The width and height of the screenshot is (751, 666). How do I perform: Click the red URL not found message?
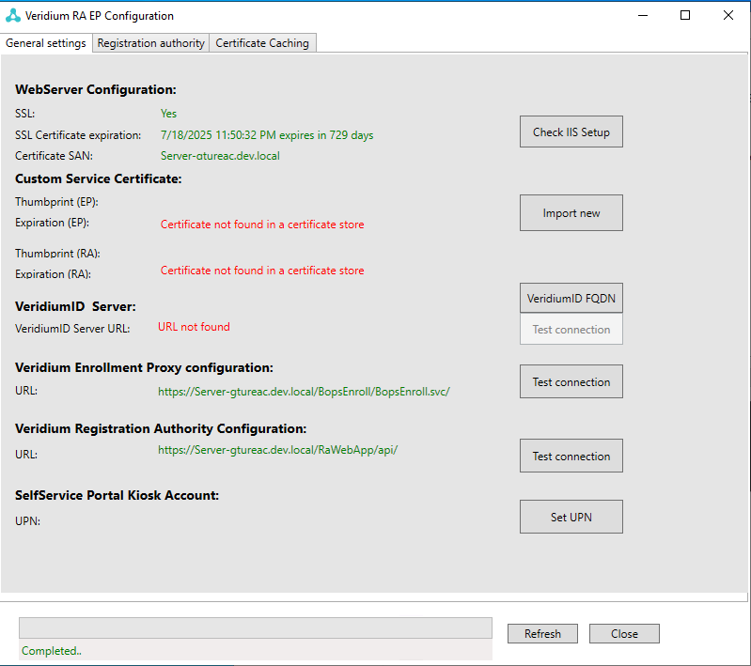tap(194, 327)
